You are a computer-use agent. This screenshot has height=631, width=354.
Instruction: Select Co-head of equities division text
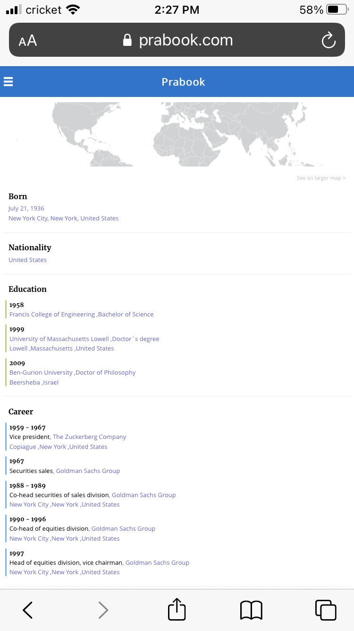click(x=49, y=528)
